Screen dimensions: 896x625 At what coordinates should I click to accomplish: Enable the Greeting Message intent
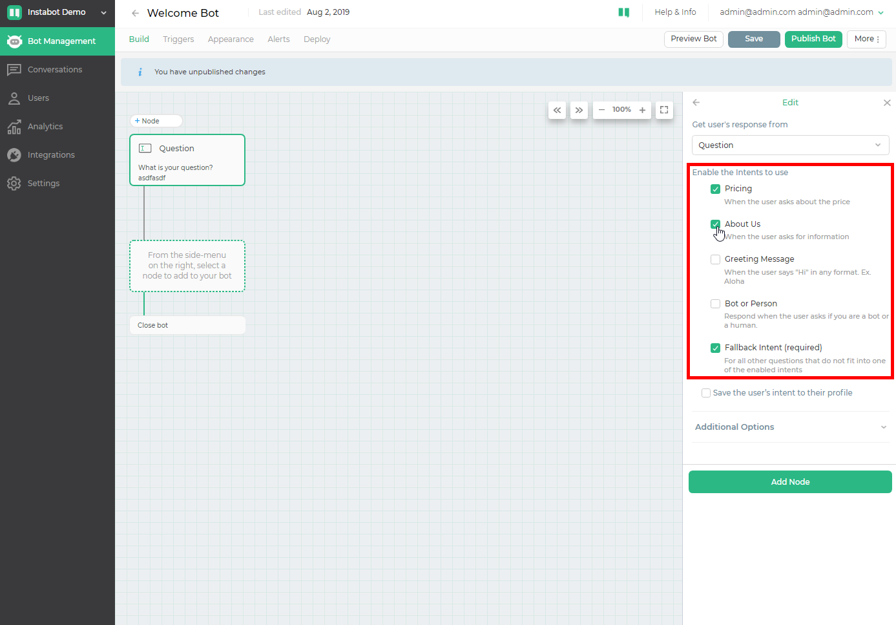pyautogui.click(x=715, y=259)
